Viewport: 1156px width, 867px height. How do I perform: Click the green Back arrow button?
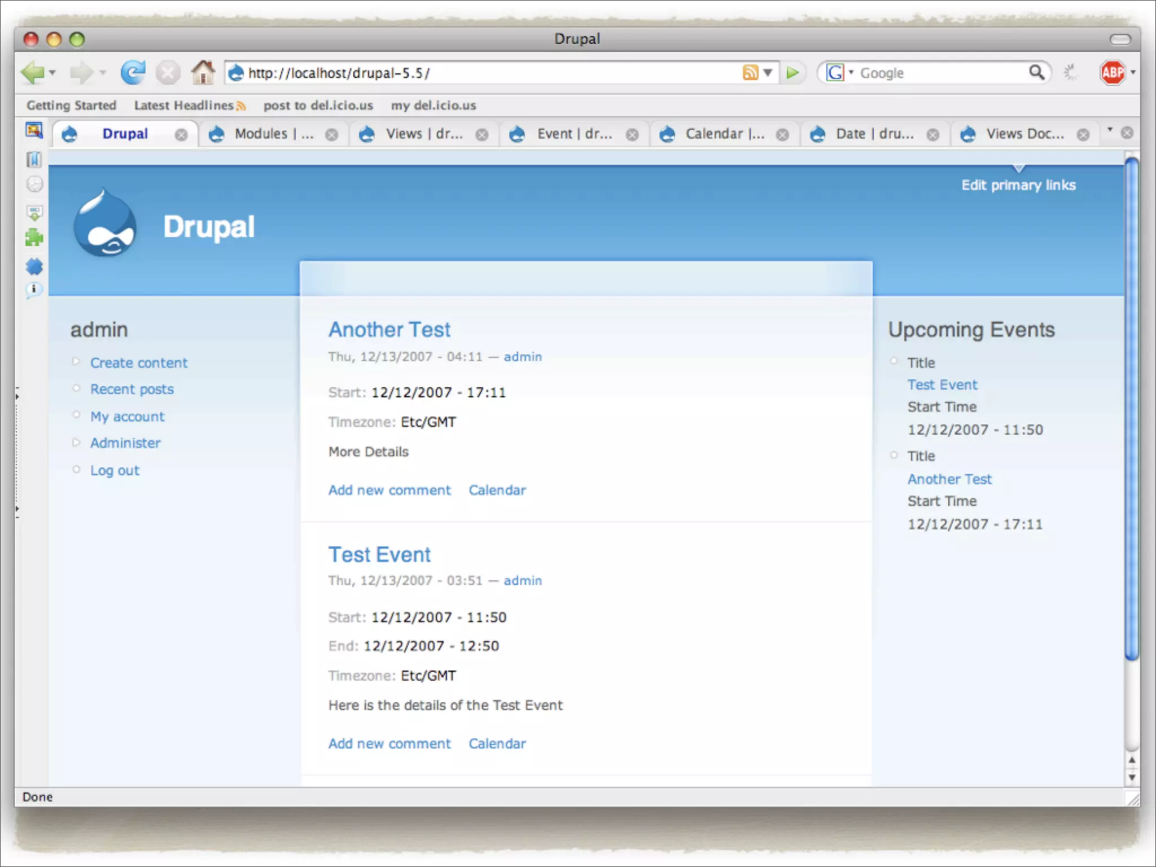point(32,73)
